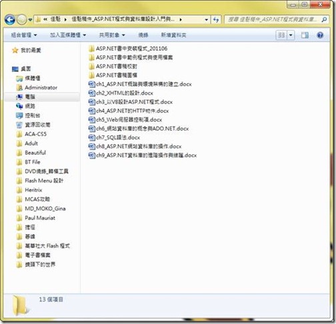Select the Adult folder in the sidebar
336x324 pixels.
(27, 143)
